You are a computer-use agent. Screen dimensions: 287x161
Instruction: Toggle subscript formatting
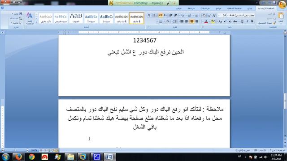pyautogui.click(x=230, y=21)
